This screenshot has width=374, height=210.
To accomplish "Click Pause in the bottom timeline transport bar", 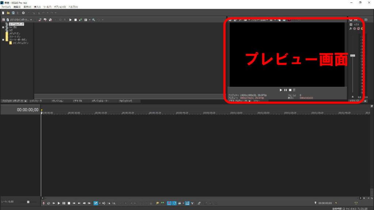I will (64, 203).
